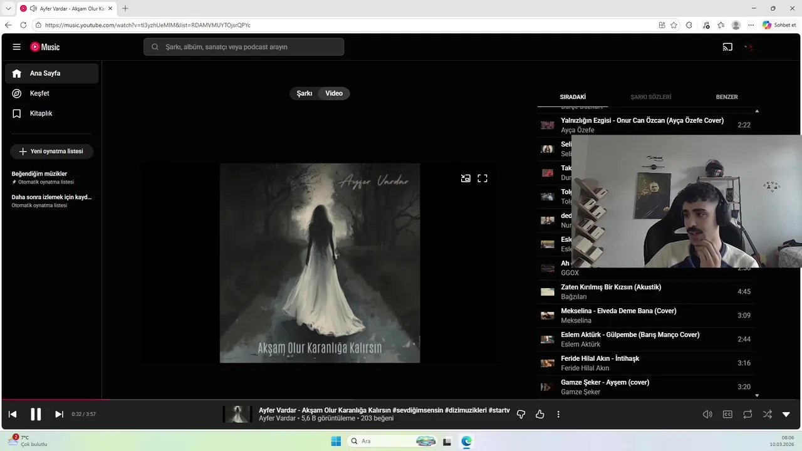This screenshot has height=451, width=802.
Task: Play Zaten Kırılmış Bir Kızsın (Akustik) from queue
Action: tap(645, 292)
